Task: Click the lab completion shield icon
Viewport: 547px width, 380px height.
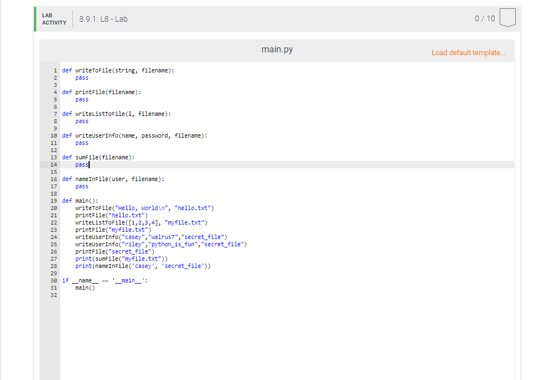Action: (507, 17)
